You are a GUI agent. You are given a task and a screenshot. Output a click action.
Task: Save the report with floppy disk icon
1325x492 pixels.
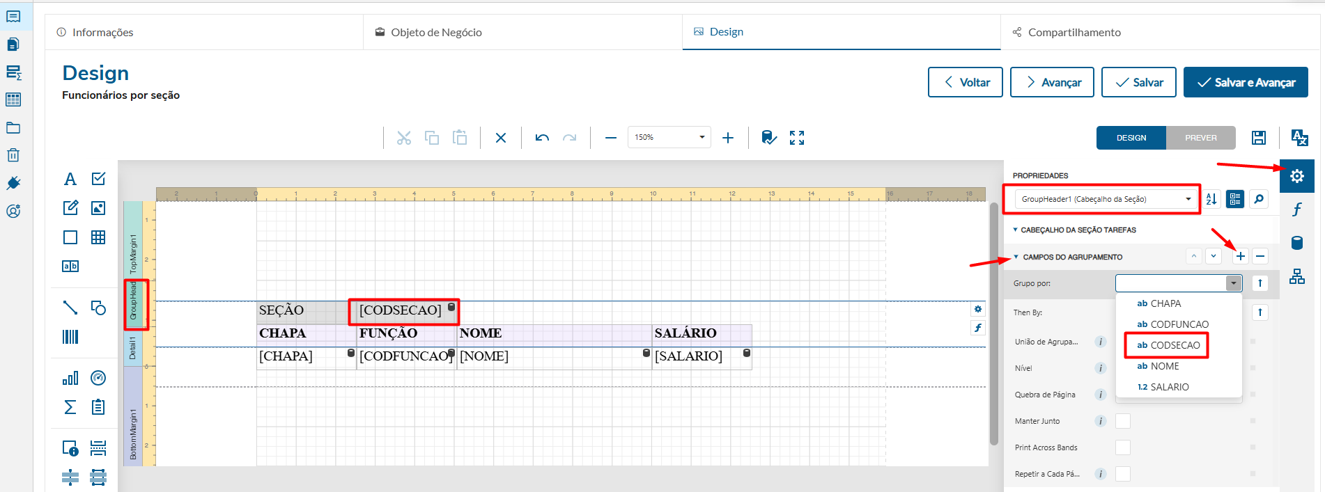1259,138
